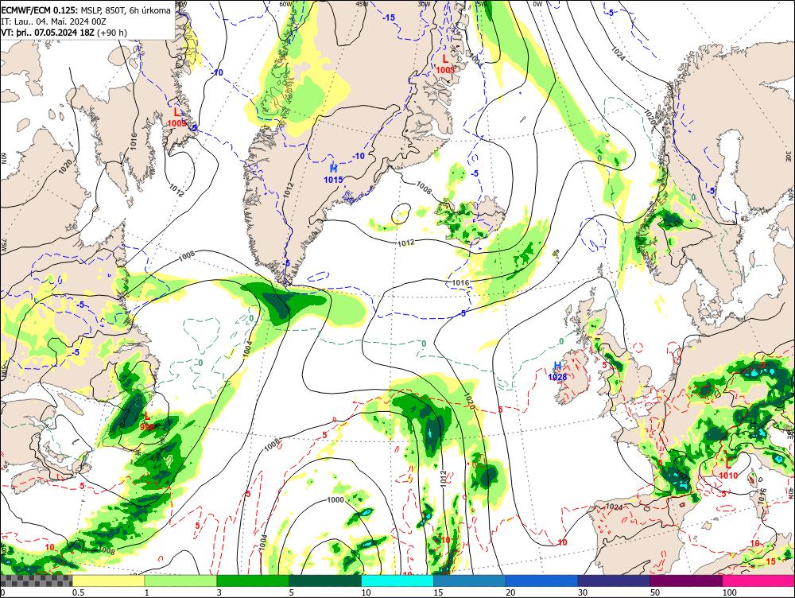Select the dark green 5–10 legend swatch
This screenshot has height=598, width=795.
click(325, 581)
